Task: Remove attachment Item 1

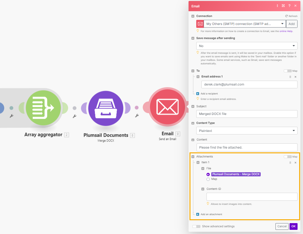Action: (295, 163)
